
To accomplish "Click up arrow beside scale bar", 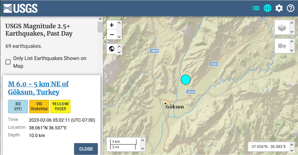I will coord(142,140).
